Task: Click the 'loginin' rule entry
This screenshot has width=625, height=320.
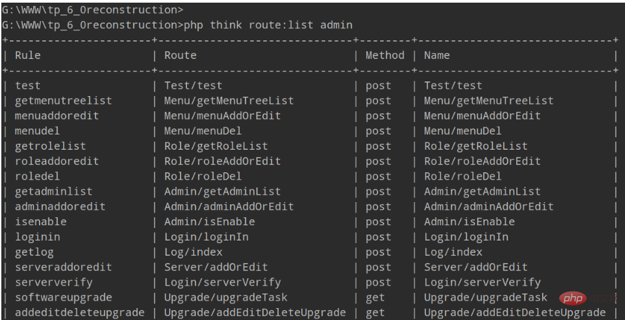Action: [x=38, y=237]
